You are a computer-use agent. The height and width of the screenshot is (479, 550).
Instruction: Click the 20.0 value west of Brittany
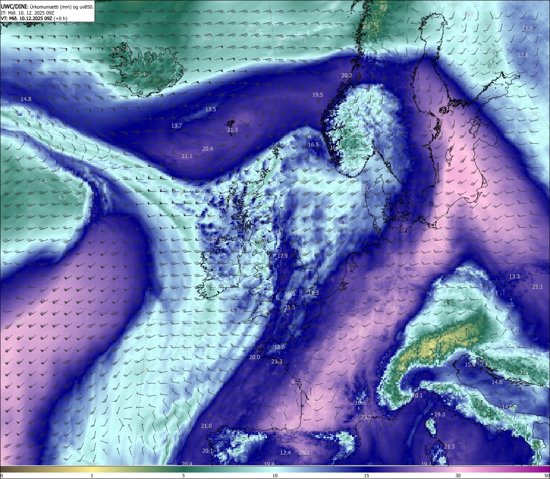(x=254, y=357)
